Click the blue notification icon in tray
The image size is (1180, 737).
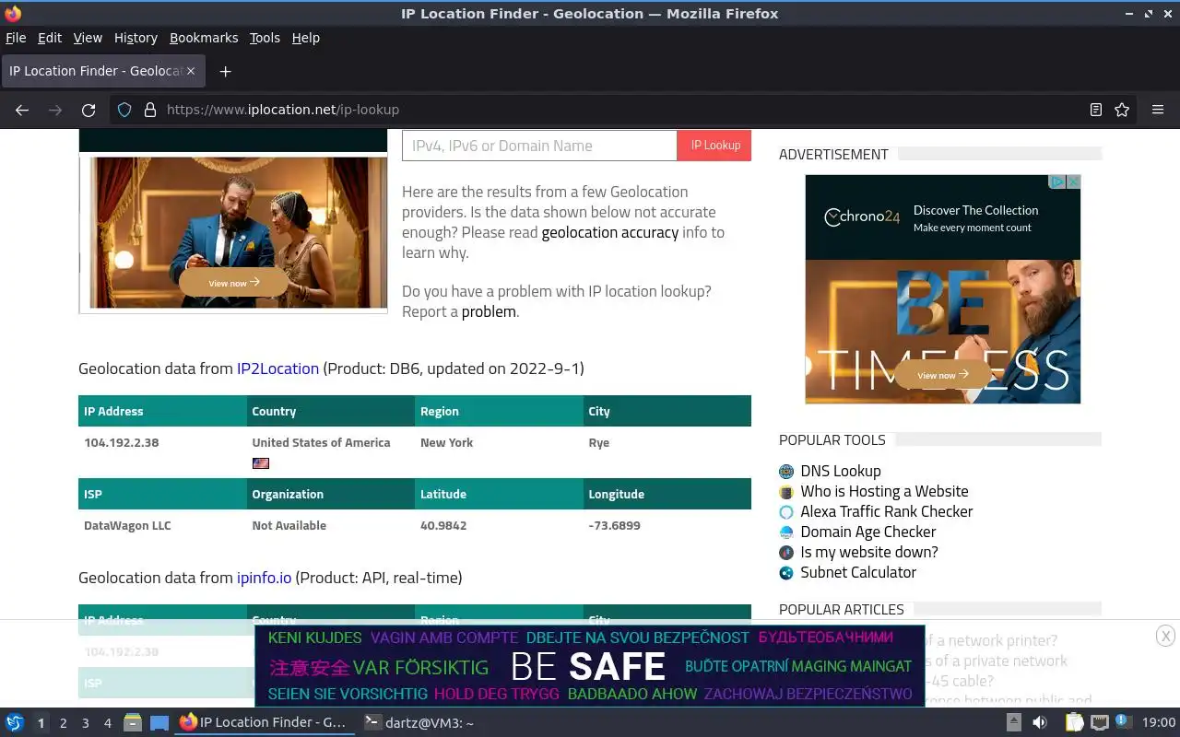(1123, 721)
